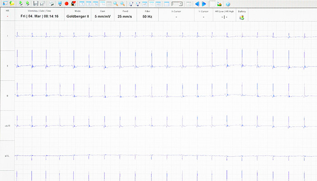This screenshot has height=181, width=317.
Task: Click the monitor icon beside record button
Action: point(60,4)
